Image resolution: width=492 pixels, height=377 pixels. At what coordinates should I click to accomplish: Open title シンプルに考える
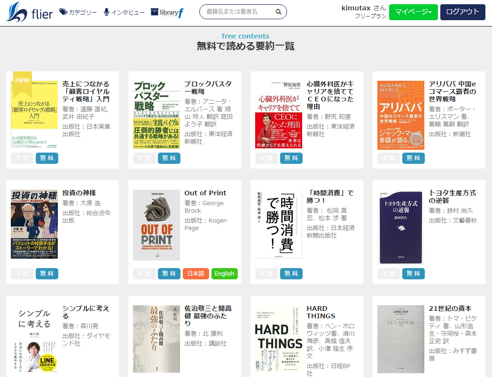[86, 312]
